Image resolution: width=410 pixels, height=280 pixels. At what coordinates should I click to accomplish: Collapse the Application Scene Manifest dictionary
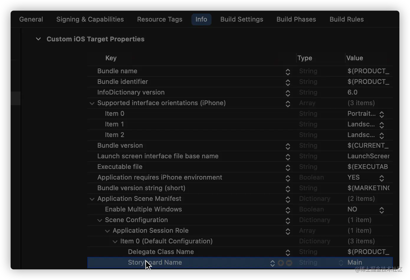click(x=92, y=199)
